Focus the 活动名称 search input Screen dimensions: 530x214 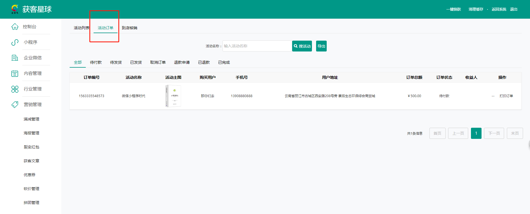(x=257, y=46)
